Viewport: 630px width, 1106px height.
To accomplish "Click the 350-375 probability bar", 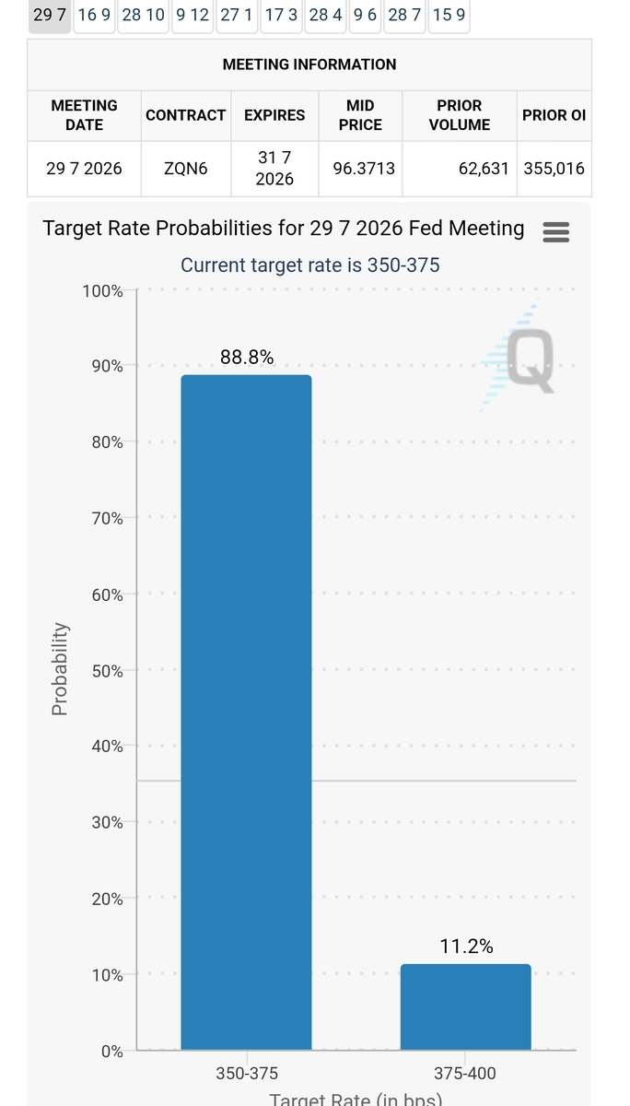I will pyautogui.click(x=246, y=712).
